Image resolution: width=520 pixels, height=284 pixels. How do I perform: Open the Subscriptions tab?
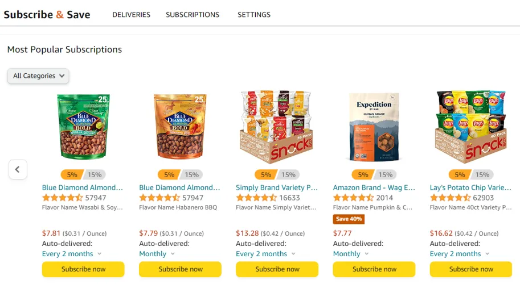[193, 15]
